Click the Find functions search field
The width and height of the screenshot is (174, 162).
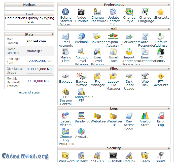tap(29, 27)
